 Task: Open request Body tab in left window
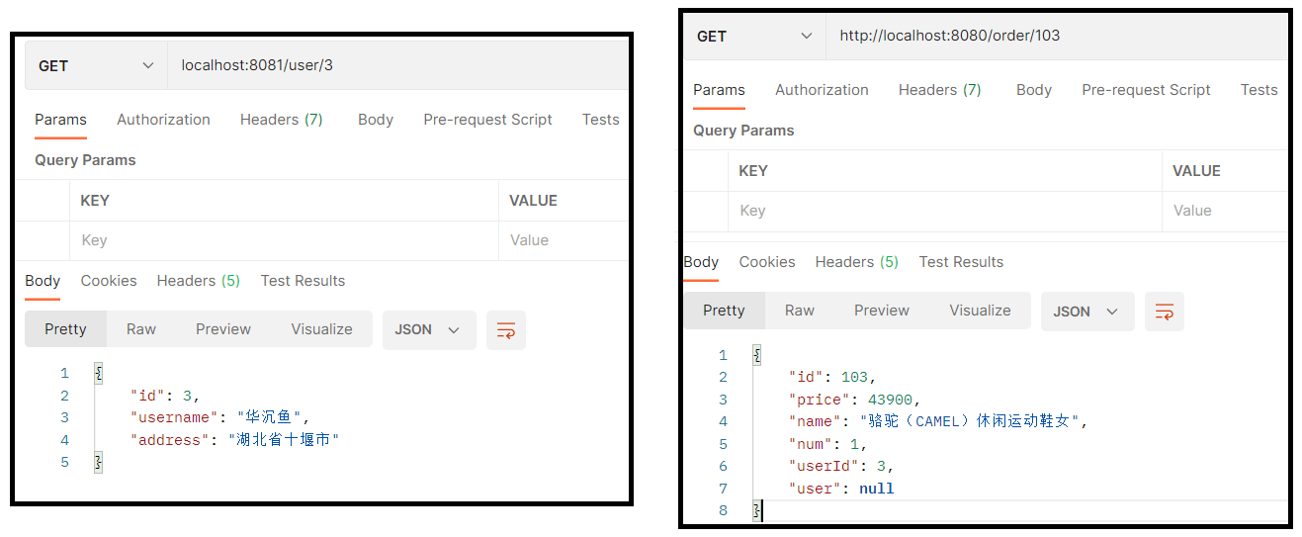click(x=376, y=120)
